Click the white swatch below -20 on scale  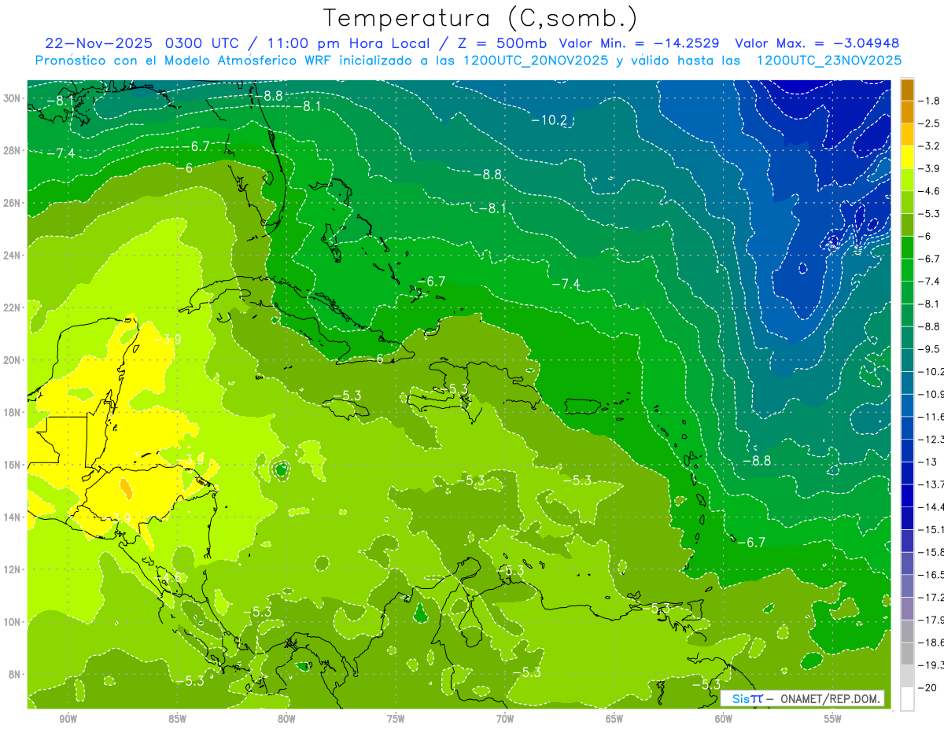pos(907,699)
